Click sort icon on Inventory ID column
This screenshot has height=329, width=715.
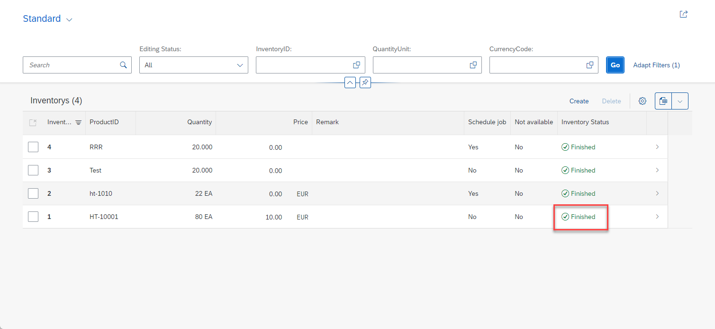(x=79, y=122)
